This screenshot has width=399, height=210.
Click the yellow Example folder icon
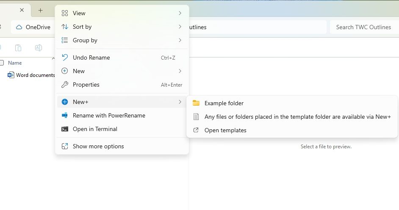coord(196,103)
